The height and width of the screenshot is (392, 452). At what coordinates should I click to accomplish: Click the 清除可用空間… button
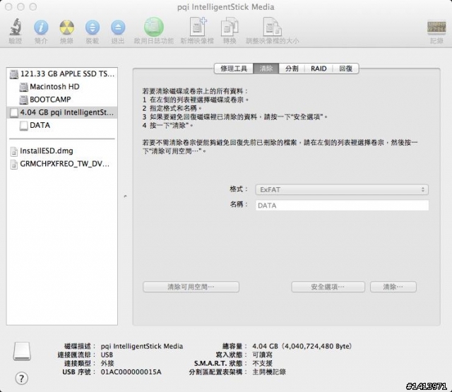tap(191, 287)
